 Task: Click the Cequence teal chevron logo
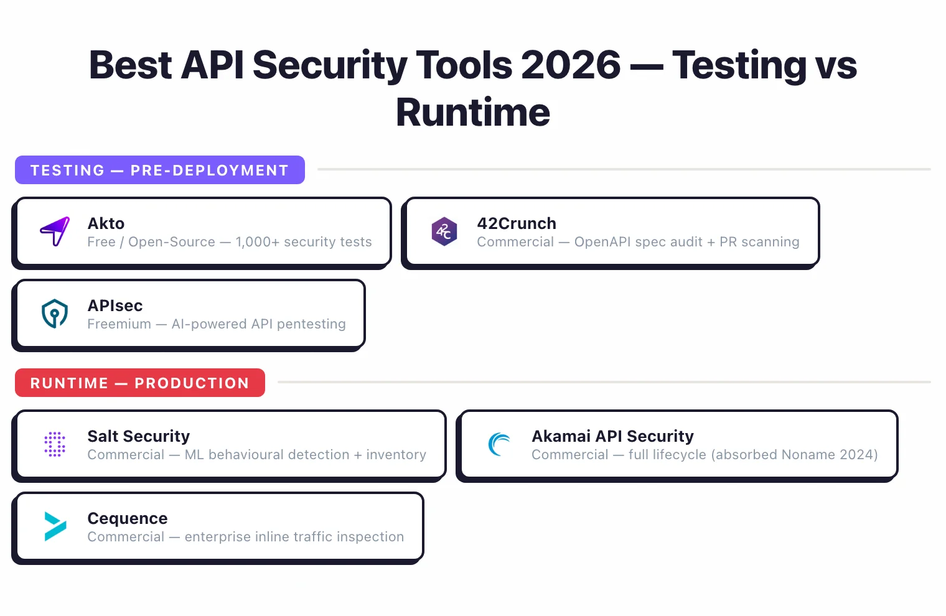(55, 526)
